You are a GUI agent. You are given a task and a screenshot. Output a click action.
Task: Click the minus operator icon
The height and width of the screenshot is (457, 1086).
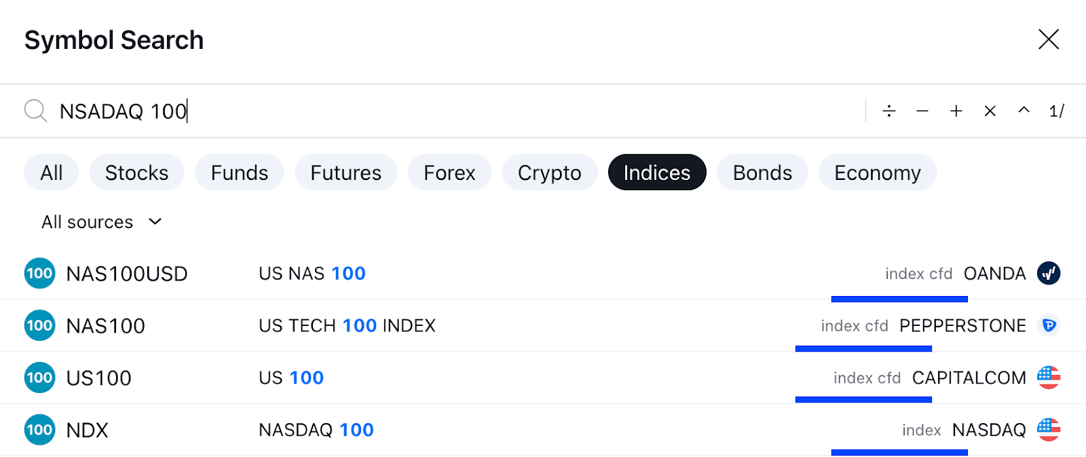tap(922, 111)
